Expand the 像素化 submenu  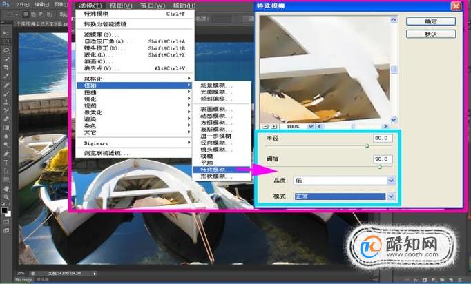[x=135, y=112]
